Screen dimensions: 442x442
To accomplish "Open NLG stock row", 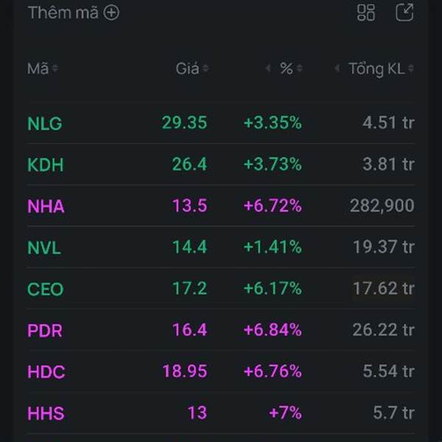I will point(44,123).
